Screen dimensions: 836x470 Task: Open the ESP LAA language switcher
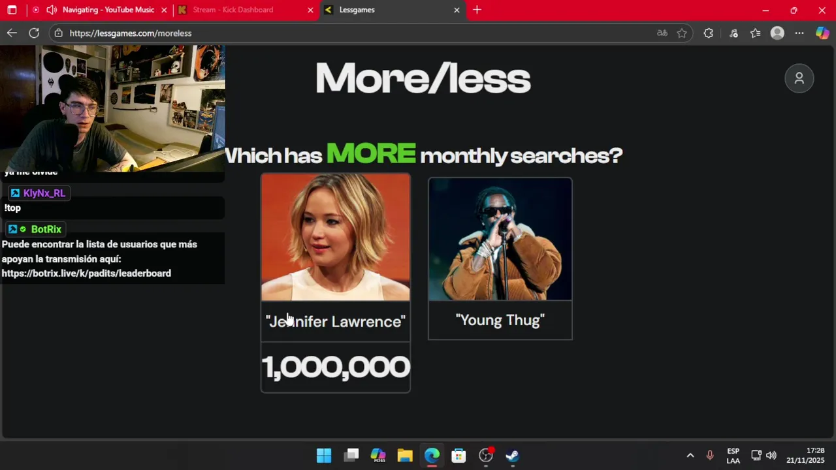[733, 456]
